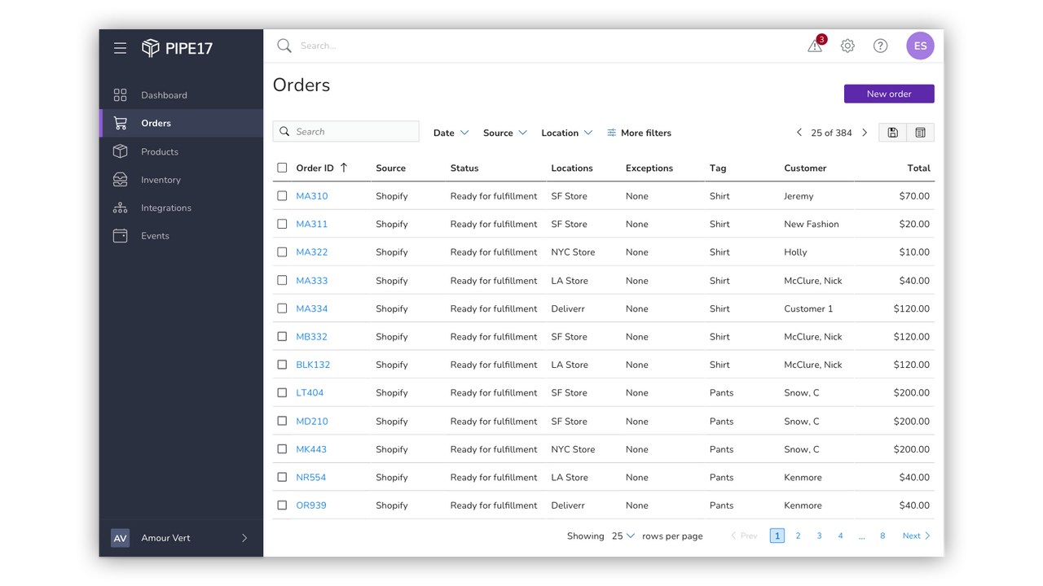Open order MA333 details link
1043x586 pixels.
[x=311, y=280]
